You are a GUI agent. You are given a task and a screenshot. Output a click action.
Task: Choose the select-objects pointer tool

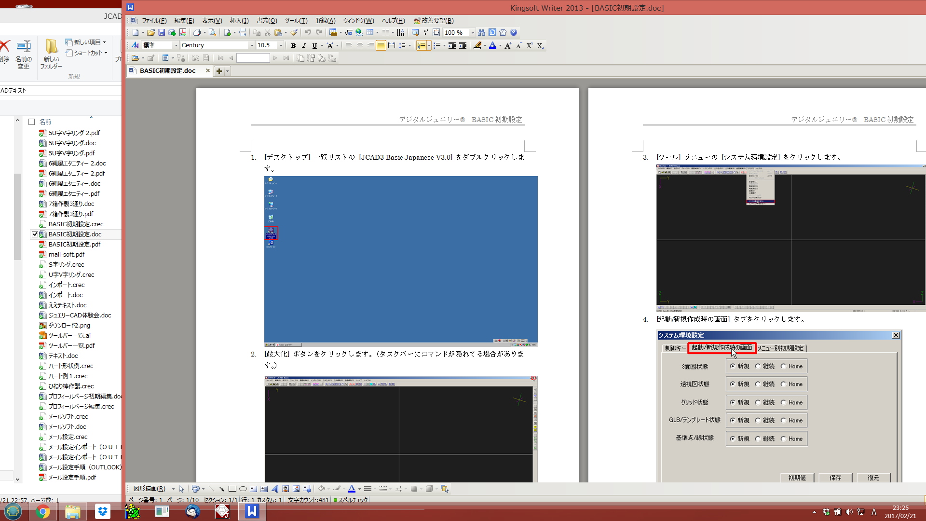tap(181, 489)
